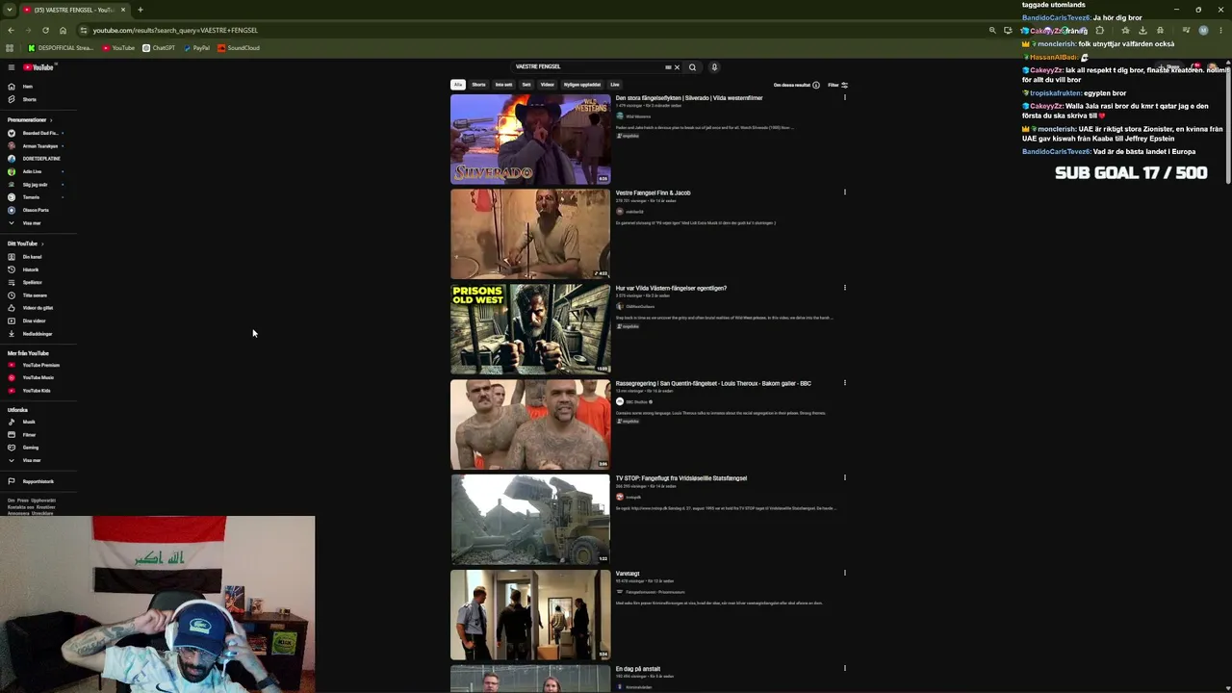
Task: Open the ChatGPT bookmark
Action: tap(159, 48)
